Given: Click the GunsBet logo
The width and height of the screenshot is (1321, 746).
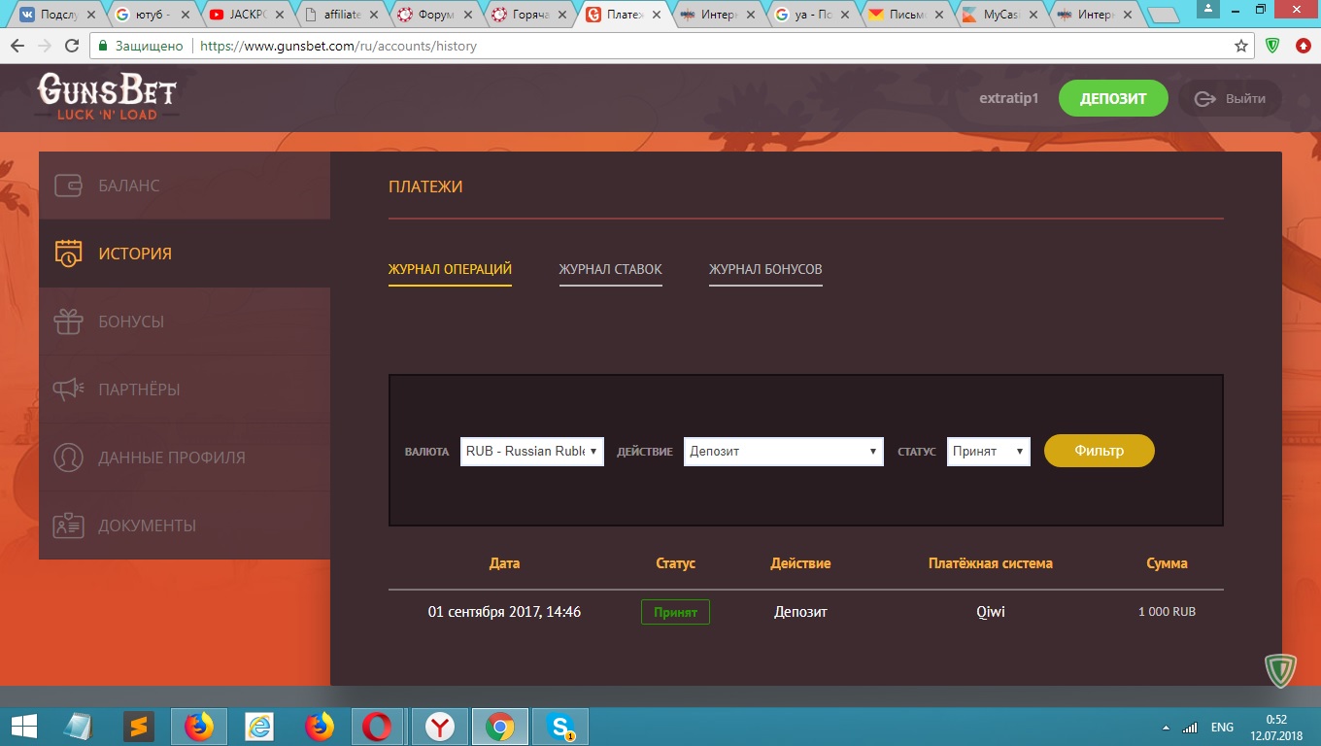Looking at the screenshot, I should [x=107, y=97].
